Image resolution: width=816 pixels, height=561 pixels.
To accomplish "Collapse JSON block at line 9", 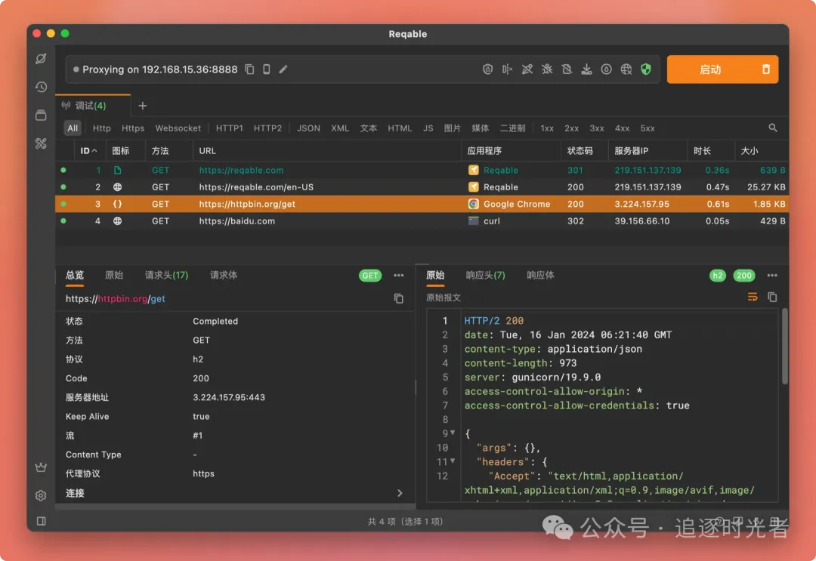I will (453, 433).
